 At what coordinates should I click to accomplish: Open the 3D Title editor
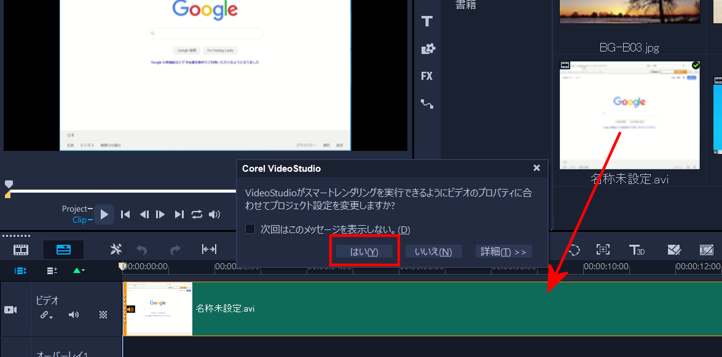tap(637, 250)
